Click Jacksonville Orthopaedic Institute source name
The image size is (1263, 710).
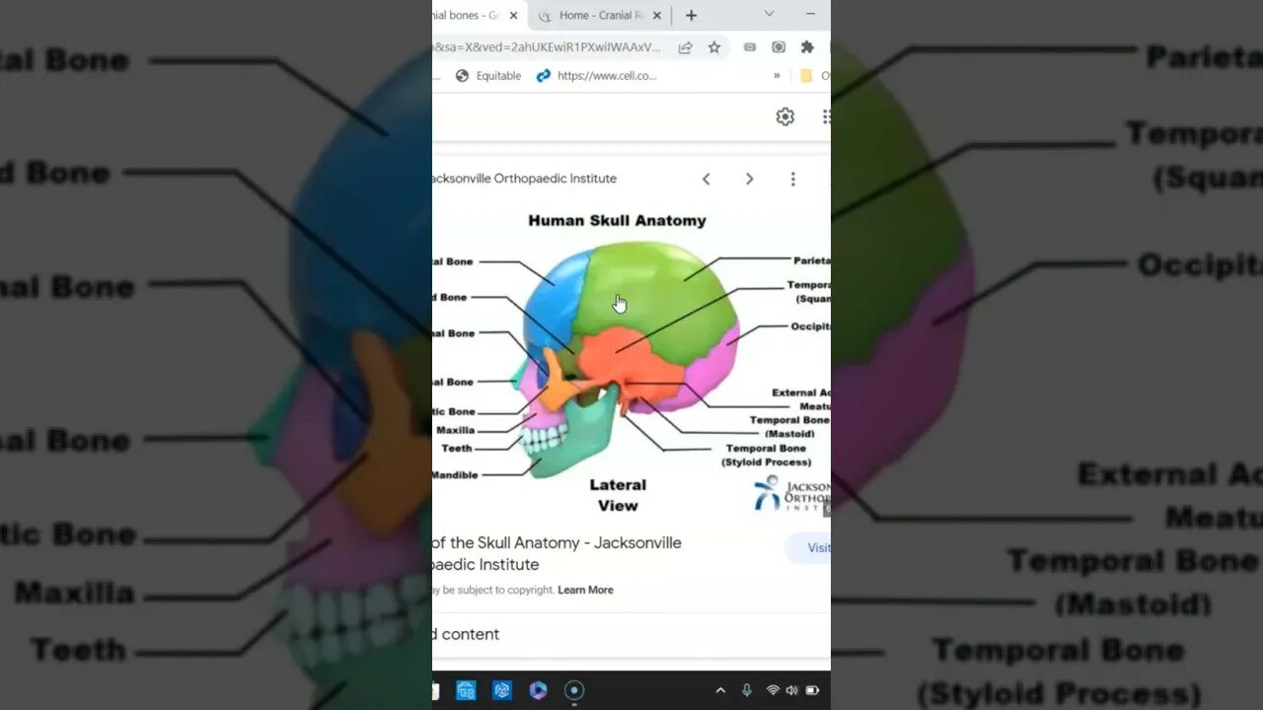tap(524, 178)
